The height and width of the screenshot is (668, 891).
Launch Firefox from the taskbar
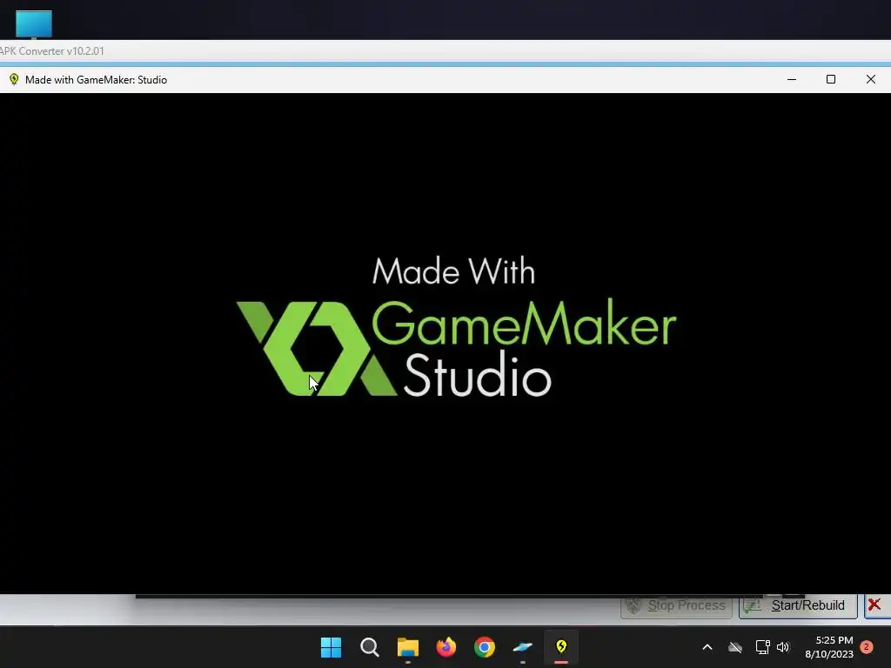[x=446, y=647]
